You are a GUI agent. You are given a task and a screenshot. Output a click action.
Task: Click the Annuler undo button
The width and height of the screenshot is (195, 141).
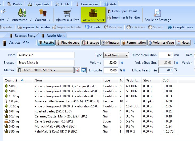coord(93,27)
